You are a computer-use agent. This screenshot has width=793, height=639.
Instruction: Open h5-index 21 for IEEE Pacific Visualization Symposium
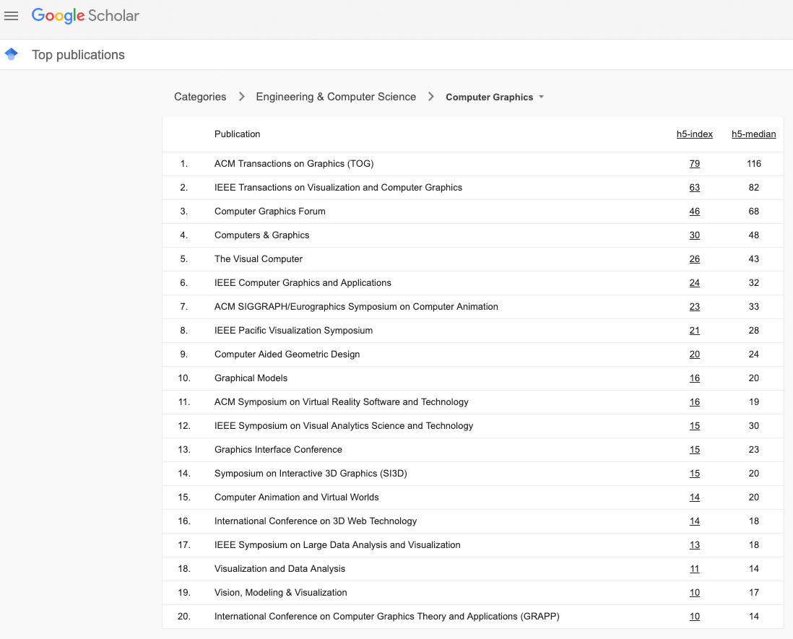(x=694, y=330)
